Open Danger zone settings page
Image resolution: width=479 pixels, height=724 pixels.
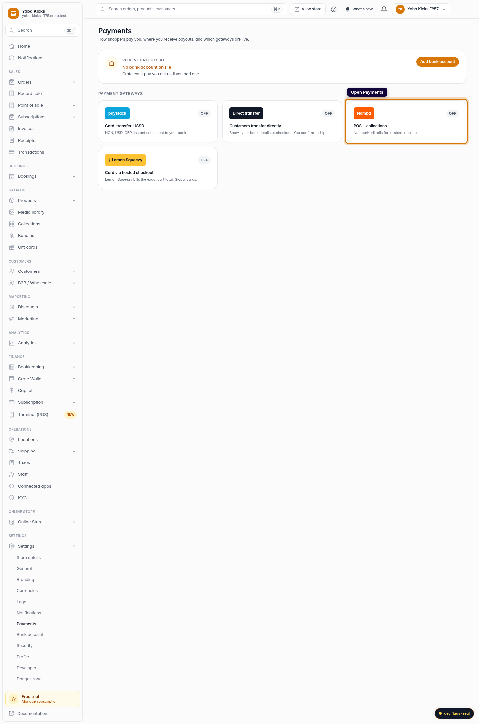pos(29,679)
